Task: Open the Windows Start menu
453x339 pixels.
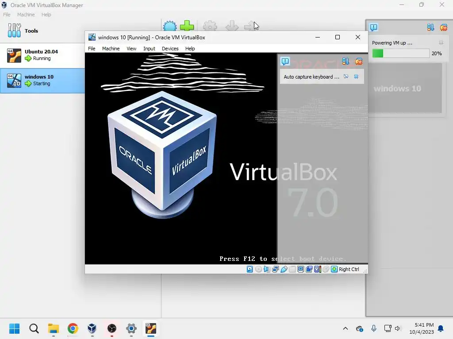Action: click(x=15, y=328)
